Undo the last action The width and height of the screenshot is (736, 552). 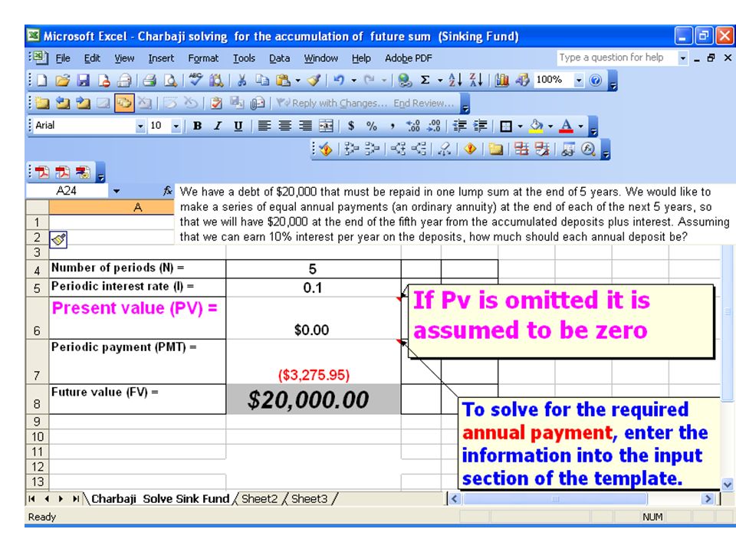tap(339, 80)
